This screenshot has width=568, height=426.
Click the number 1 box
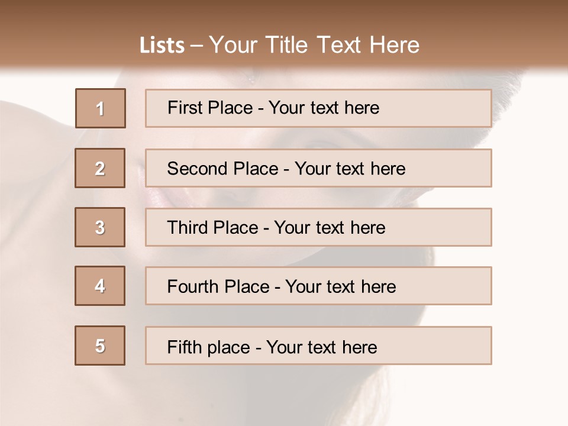click(100, 108)
